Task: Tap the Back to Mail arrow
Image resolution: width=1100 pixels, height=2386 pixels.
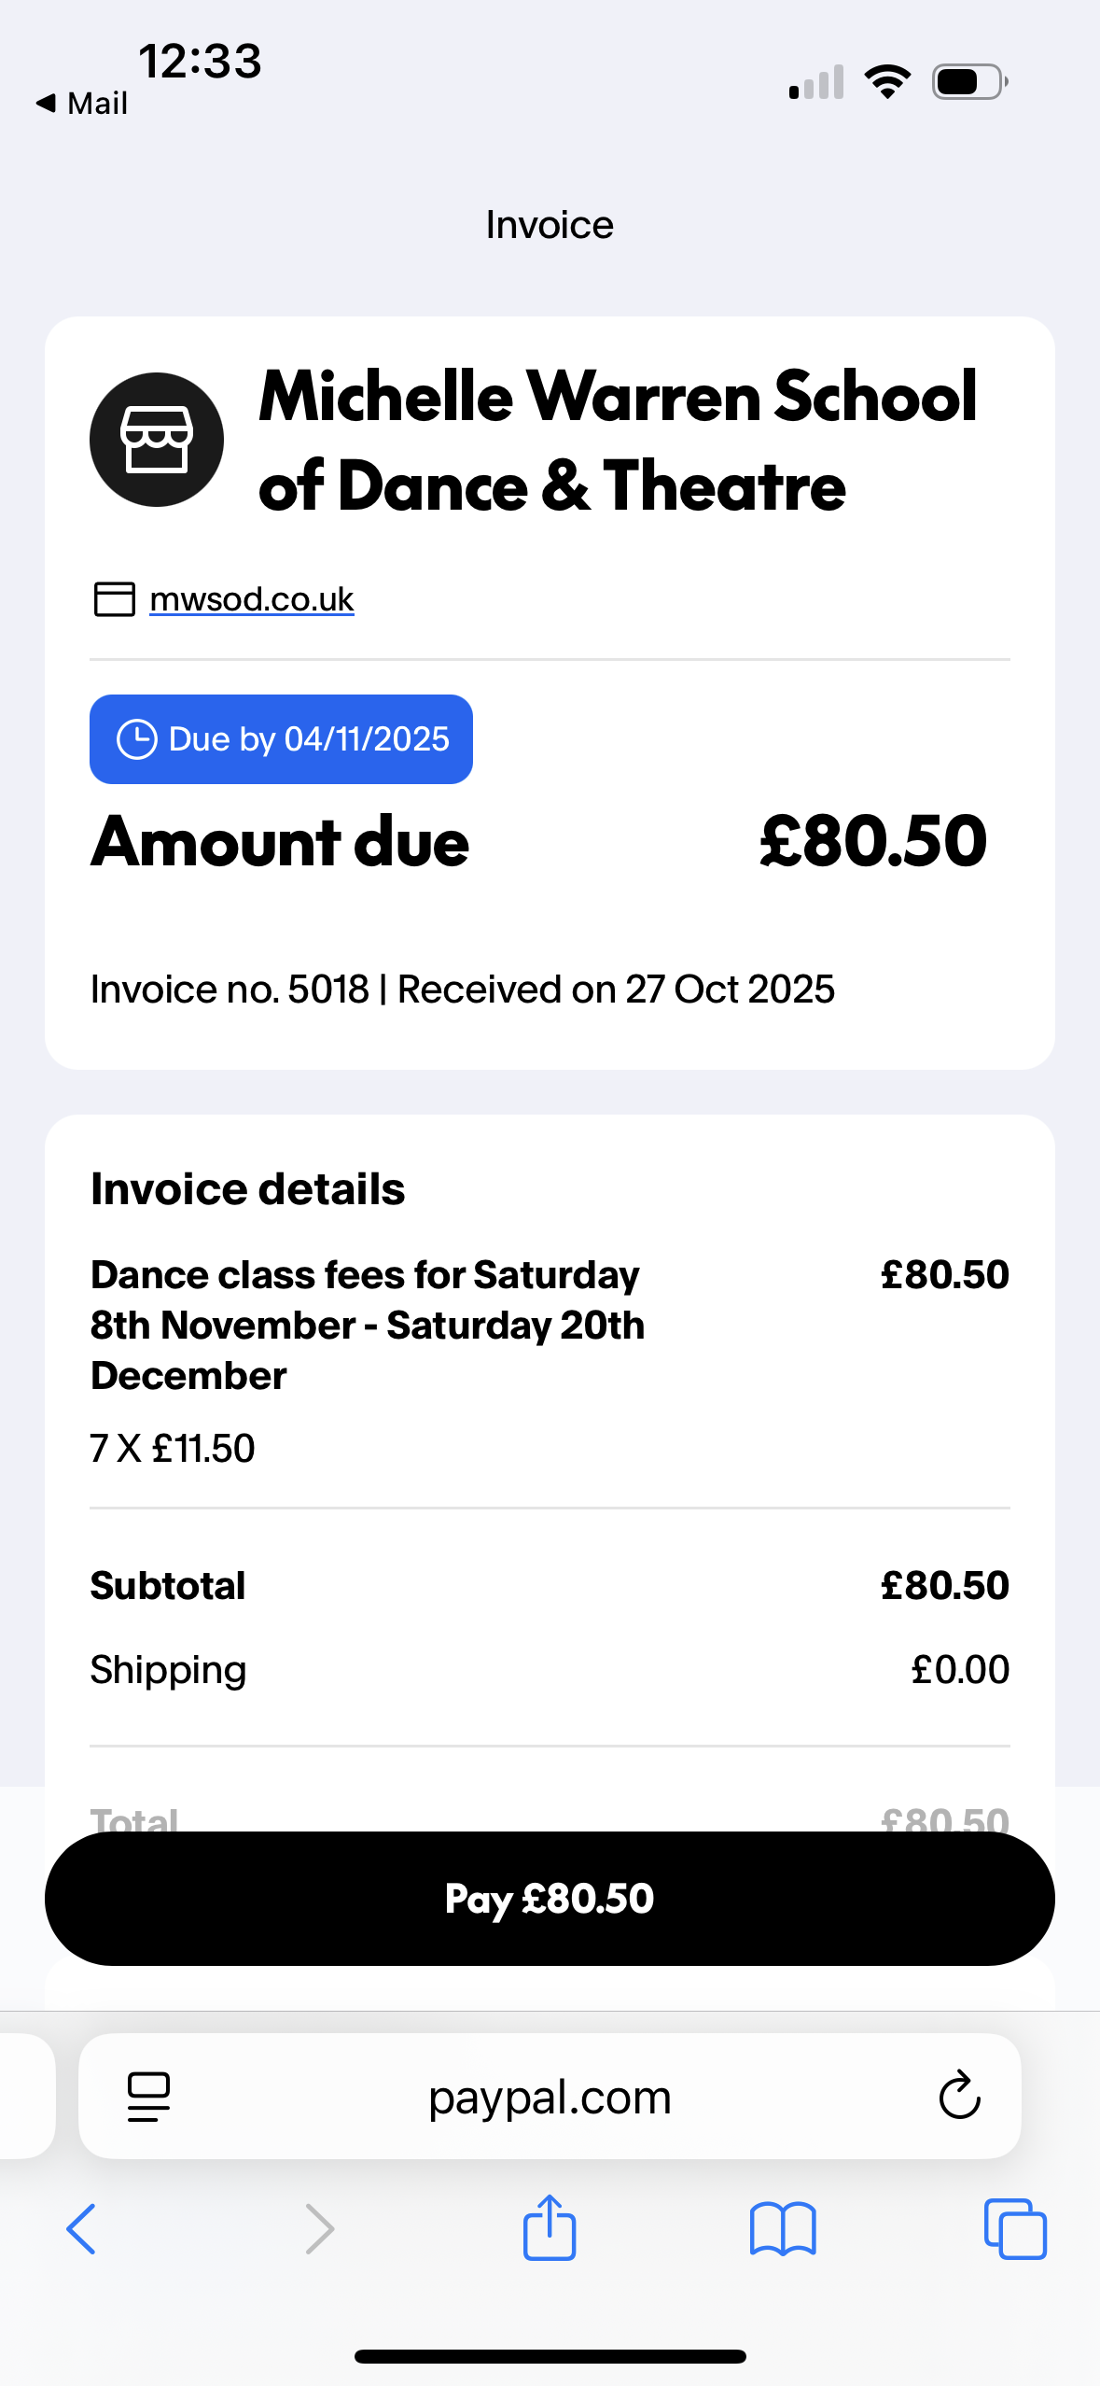Action: click(x=47, y=103)
